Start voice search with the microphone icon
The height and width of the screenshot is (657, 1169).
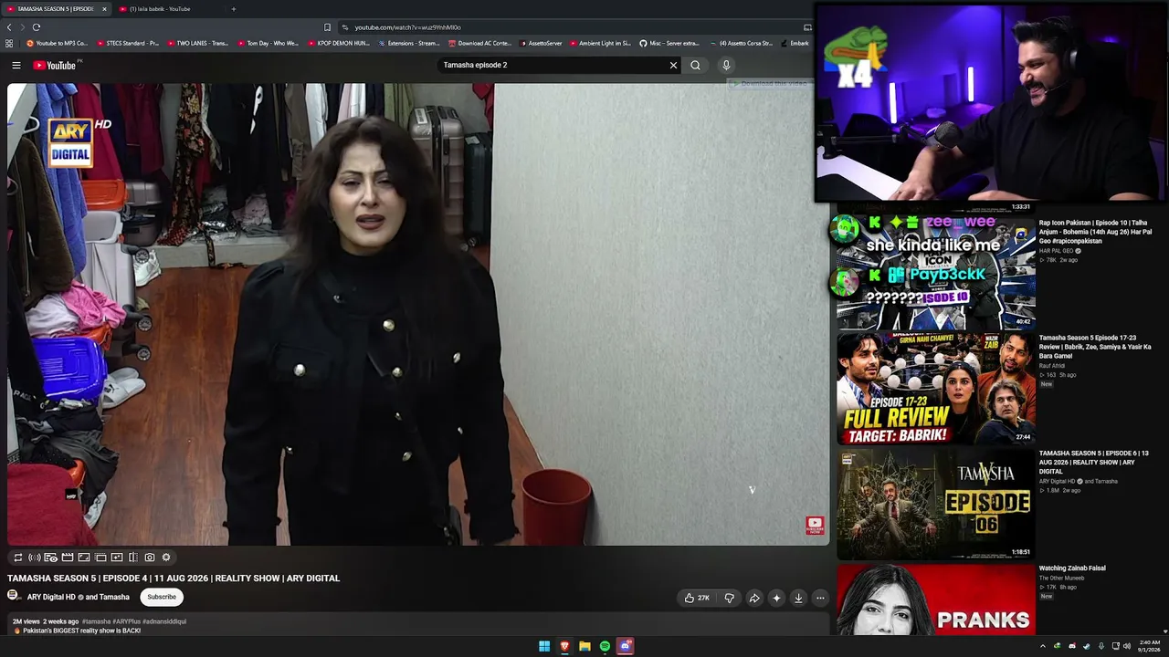click(x=726, y=65)
